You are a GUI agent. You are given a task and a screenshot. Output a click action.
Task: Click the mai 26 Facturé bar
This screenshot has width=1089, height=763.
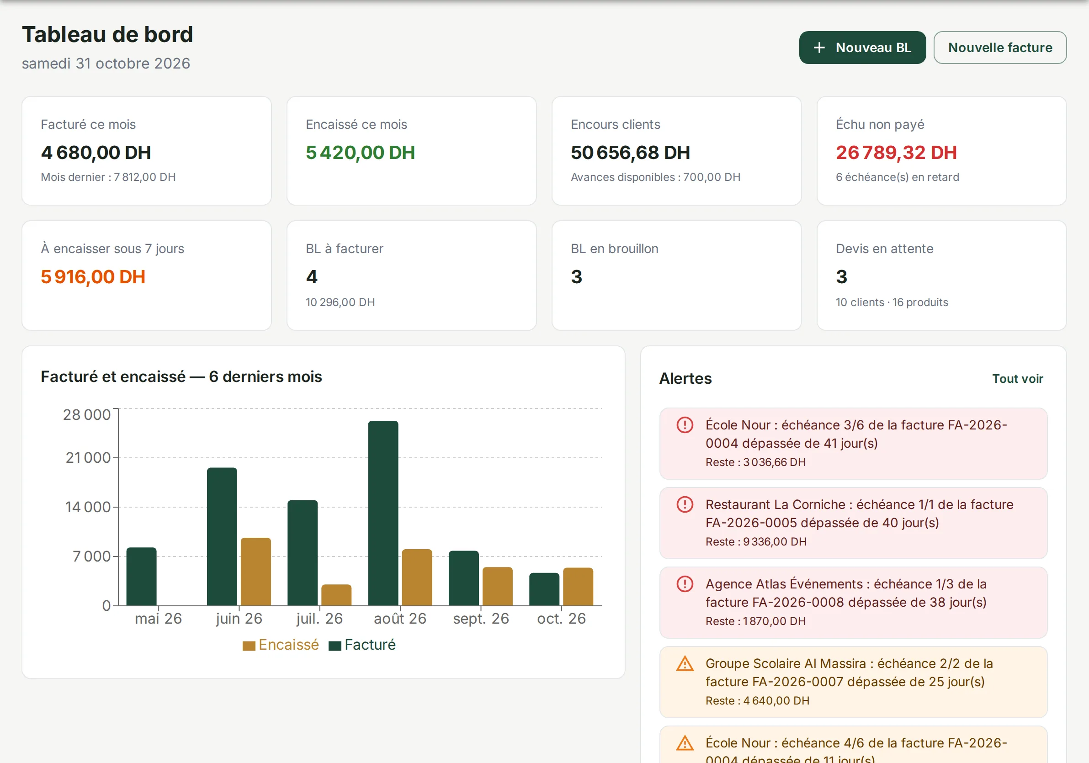tap(141, 577)
